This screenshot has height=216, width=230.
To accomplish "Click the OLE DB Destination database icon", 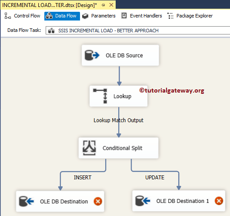I will [x=27, y=201].
